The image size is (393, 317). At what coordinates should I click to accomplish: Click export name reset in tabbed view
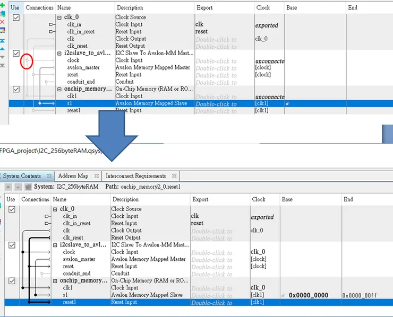pyautogui.click(x=197, y=223)
